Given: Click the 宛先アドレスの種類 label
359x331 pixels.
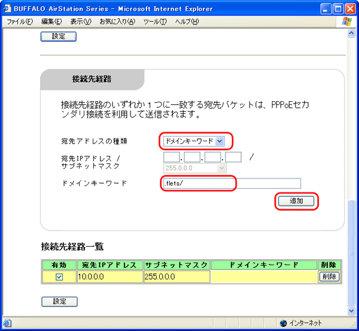Looking at the screenshot, I should pyautogui.click(x=94, y=141).
